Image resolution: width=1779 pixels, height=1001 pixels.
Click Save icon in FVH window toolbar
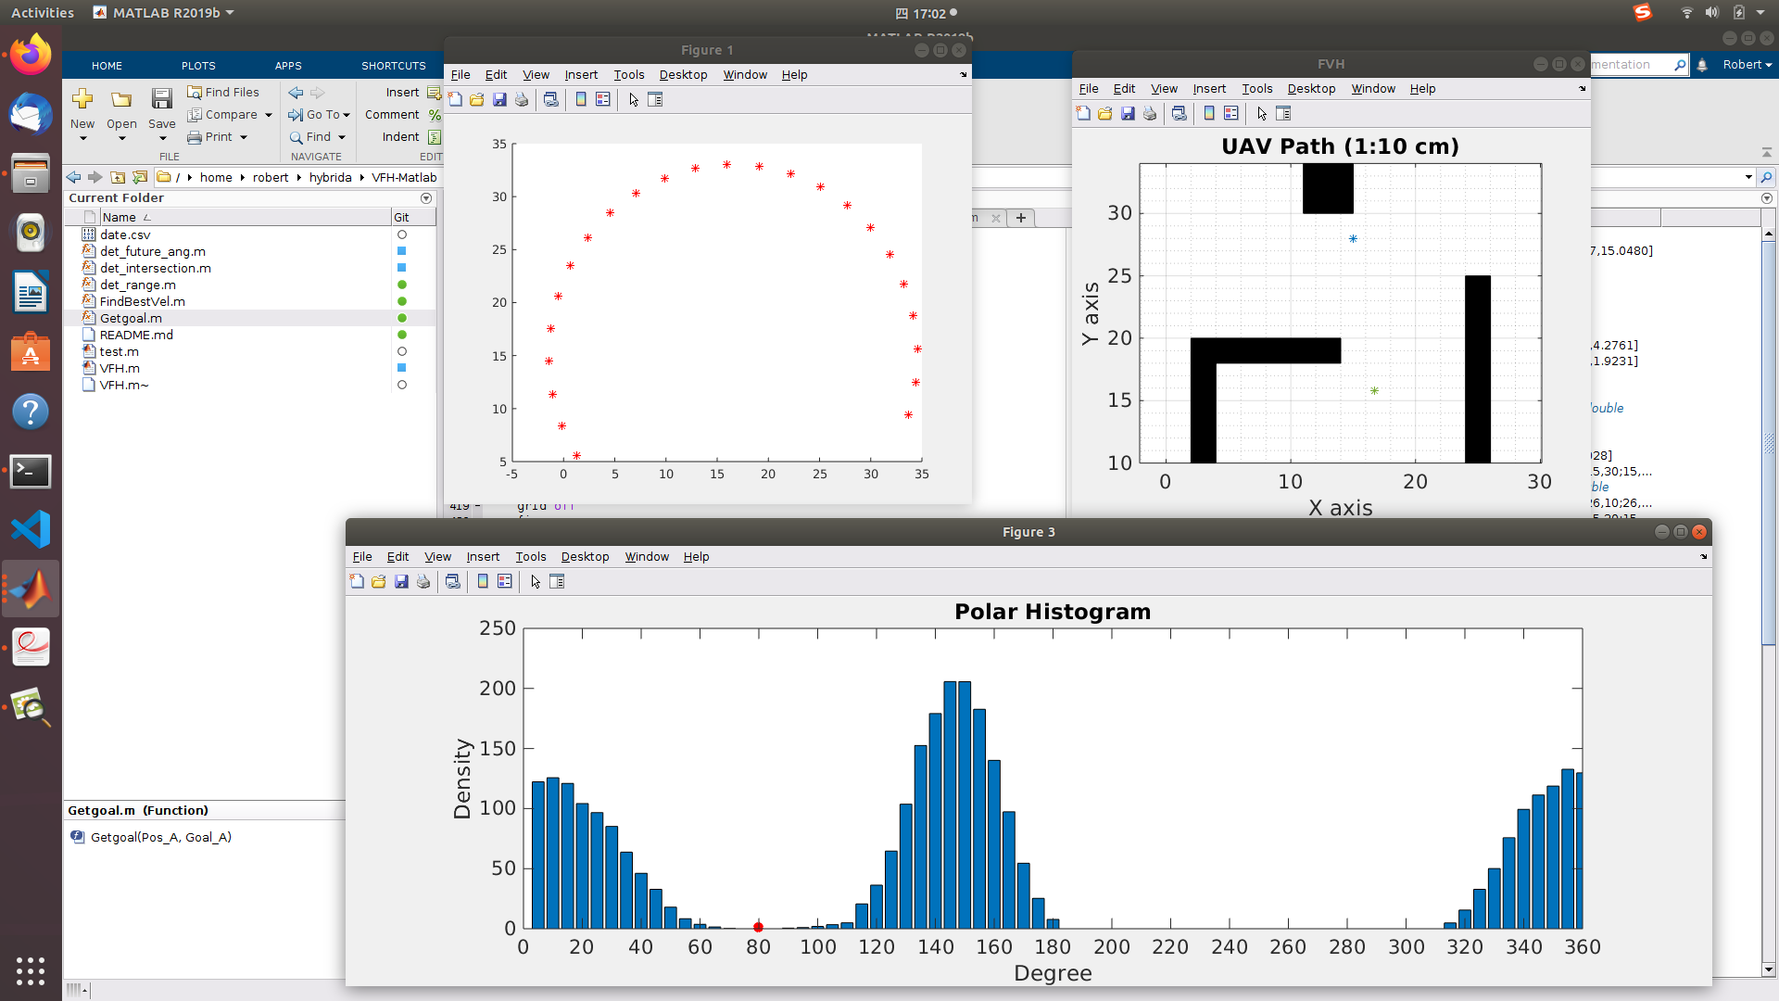coord(1128,114)
